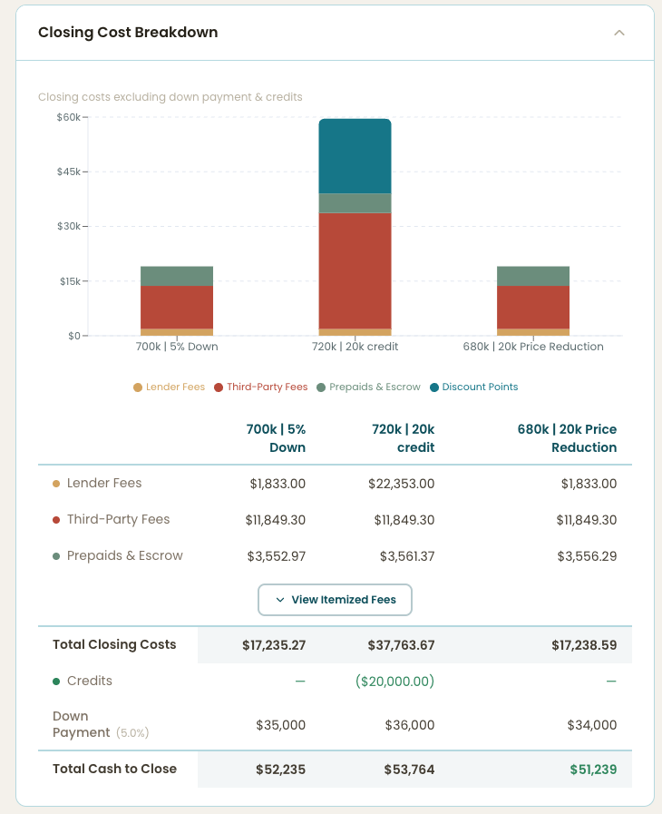The height and width of the screenshot is (814, 662).
Task: Click the Lender Fees row label
Action: pos(104,484)
